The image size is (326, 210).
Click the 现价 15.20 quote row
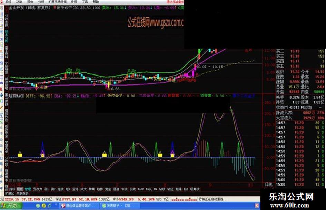[x=288, y=72]
